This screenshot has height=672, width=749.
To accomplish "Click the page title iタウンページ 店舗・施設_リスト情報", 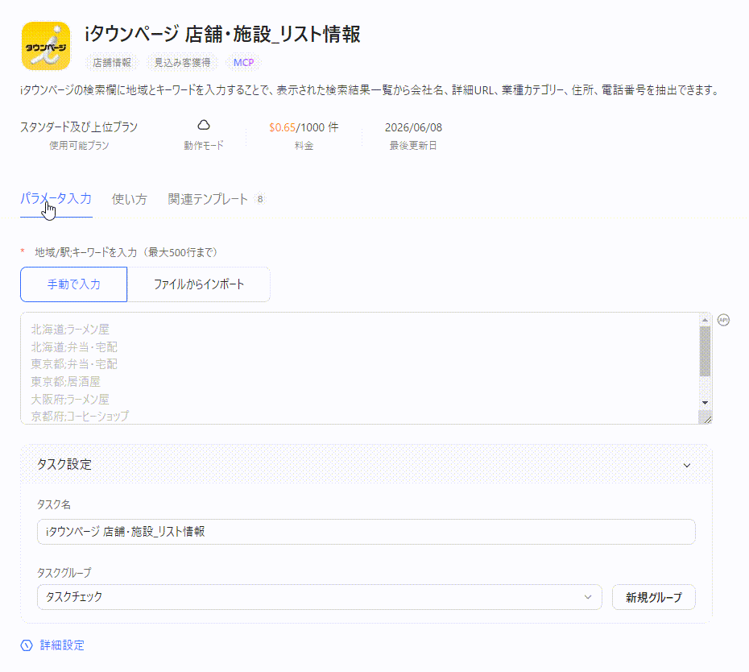I will pos(222,35).
